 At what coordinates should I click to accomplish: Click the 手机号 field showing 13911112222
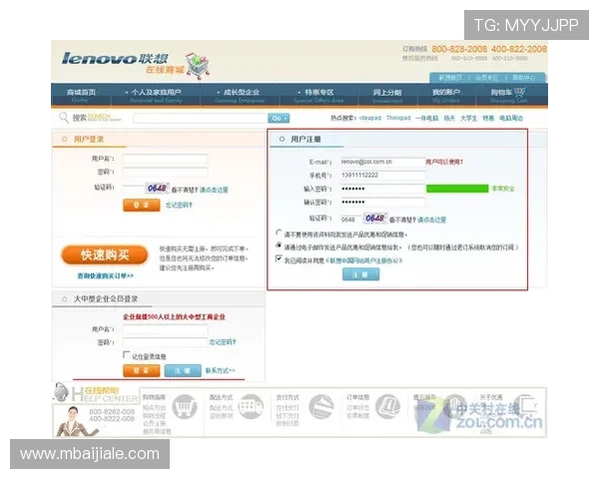pos(383,176)
